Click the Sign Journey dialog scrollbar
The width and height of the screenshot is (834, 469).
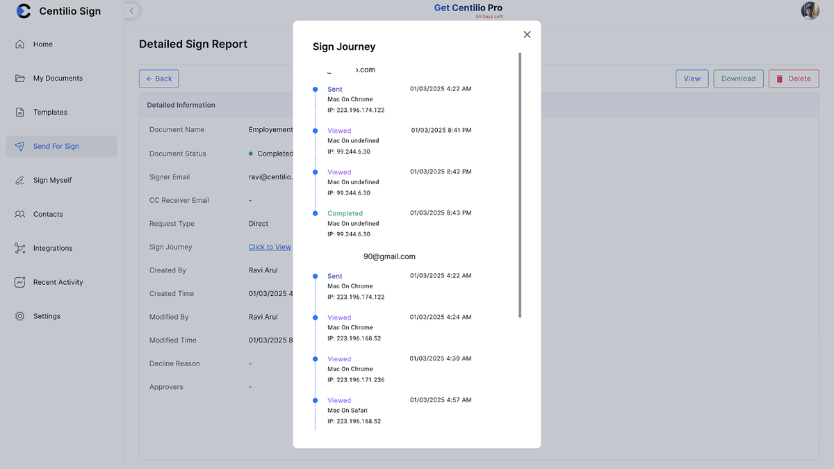pyautogui.click(x=520, y=185)
